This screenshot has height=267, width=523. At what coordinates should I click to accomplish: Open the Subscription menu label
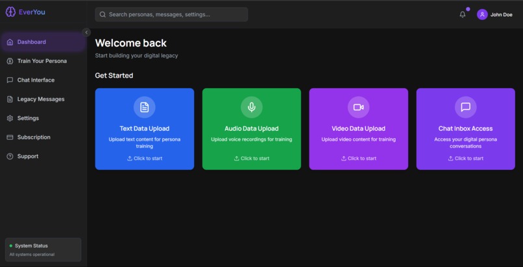coord(34,137)
